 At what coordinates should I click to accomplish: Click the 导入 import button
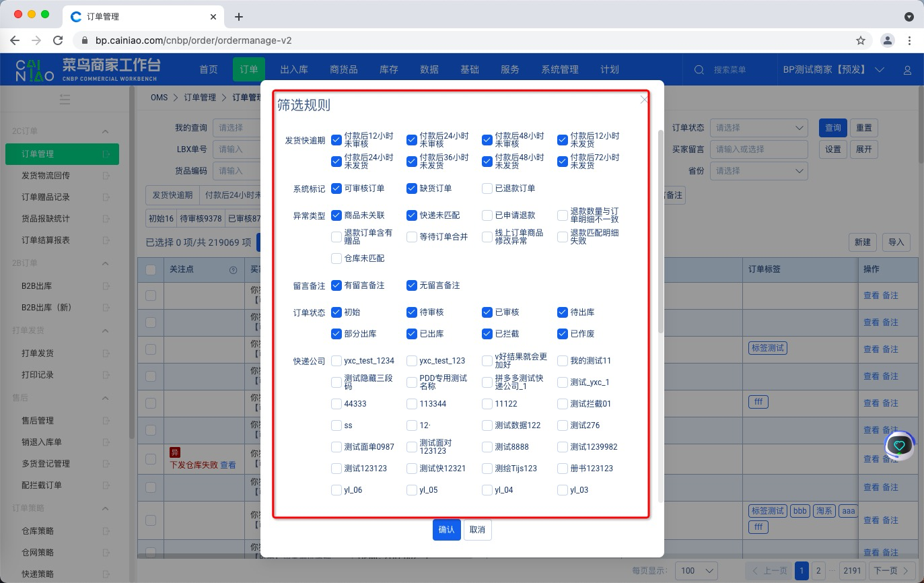click(896, 242)
